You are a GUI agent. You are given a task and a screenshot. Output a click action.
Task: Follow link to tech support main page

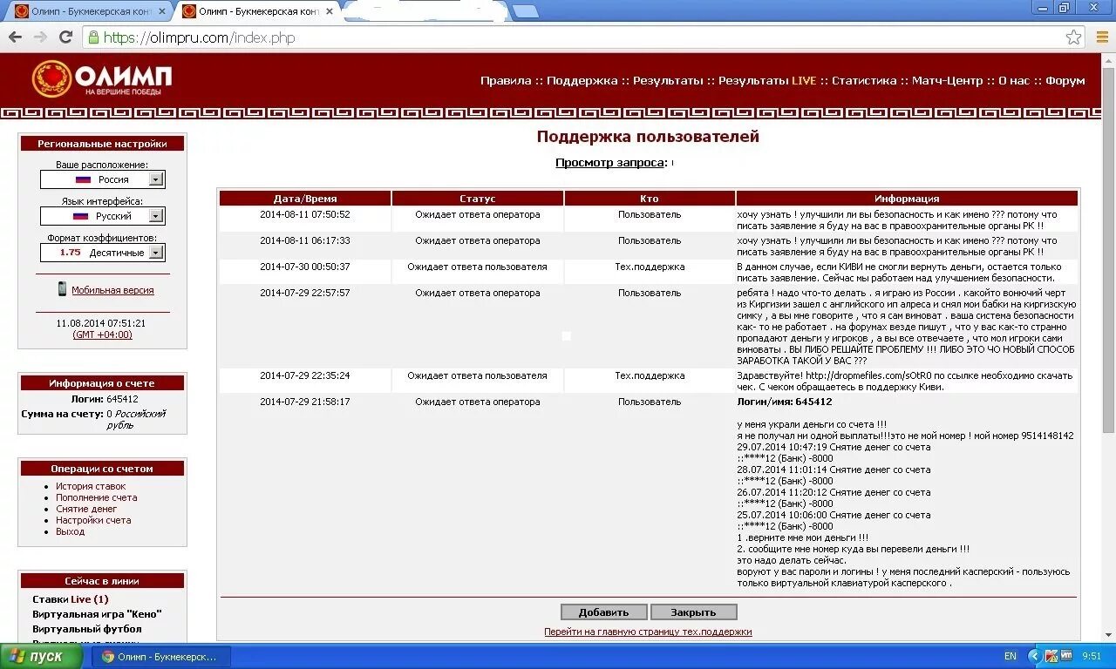pyautogui.click(x=648, y=632)
